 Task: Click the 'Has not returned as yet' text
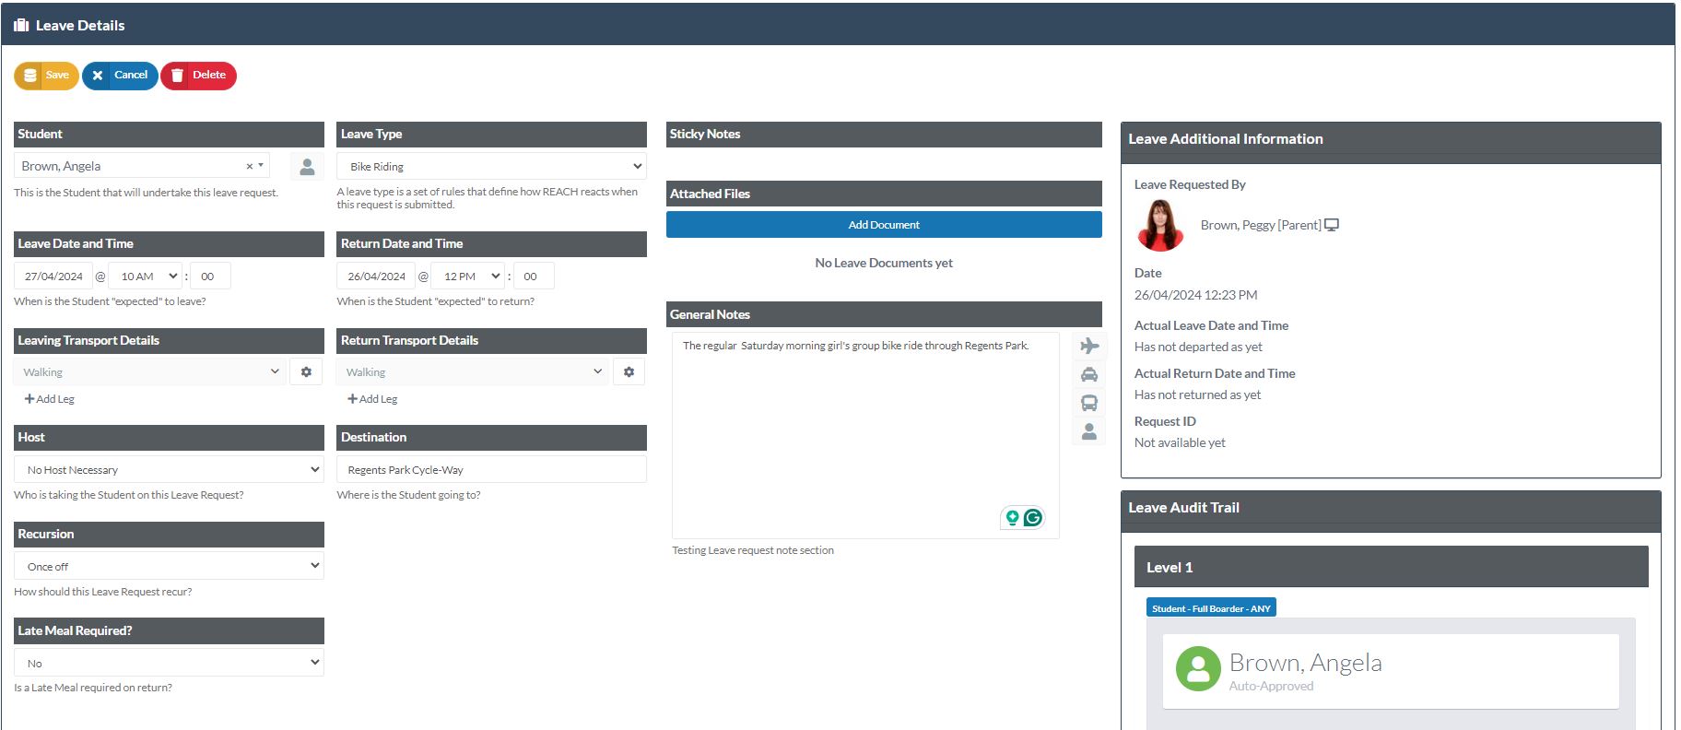tap(1197, 395)
